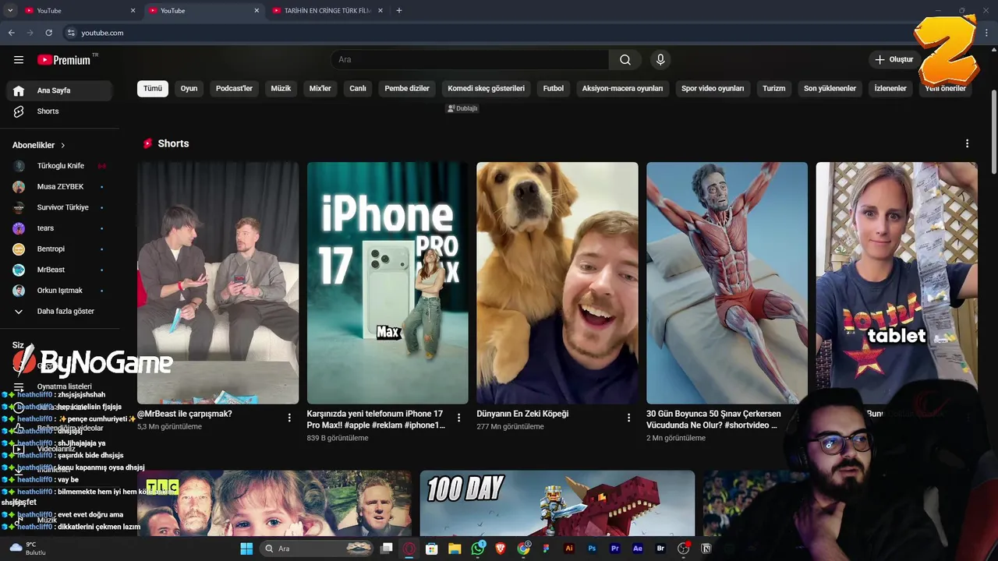This screenshot has height=561, width=998.
Task: Click the search magnifier button
Action: pos(625,60)
